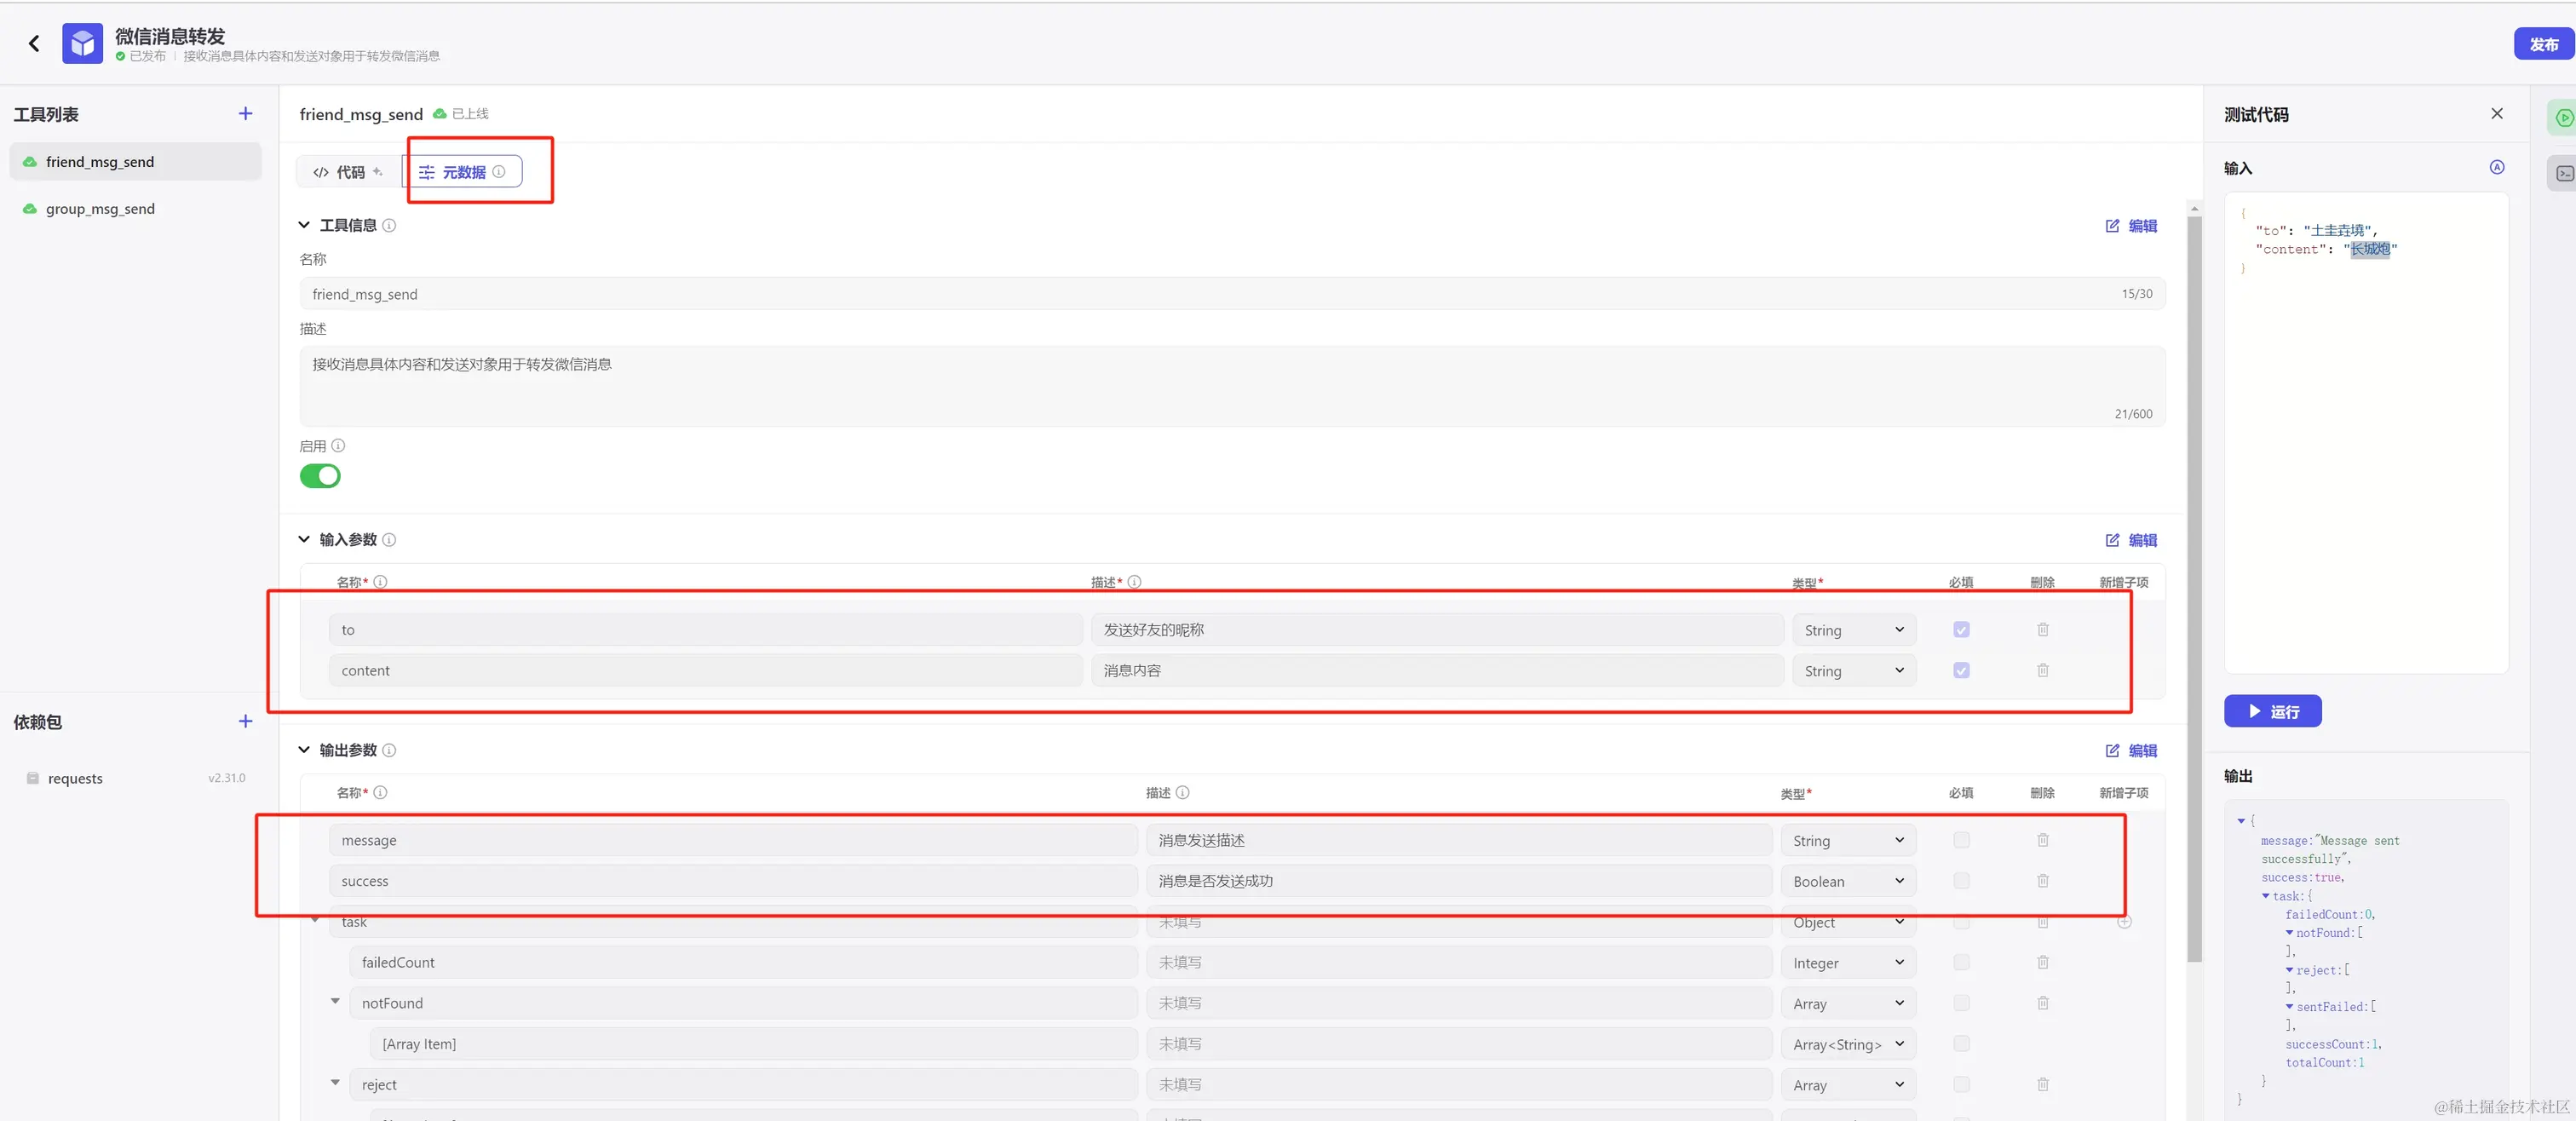The height and width of the screenshot is (1121, 2576).
Task: Add a new tool with plus icon
Action: pos(245,114)
